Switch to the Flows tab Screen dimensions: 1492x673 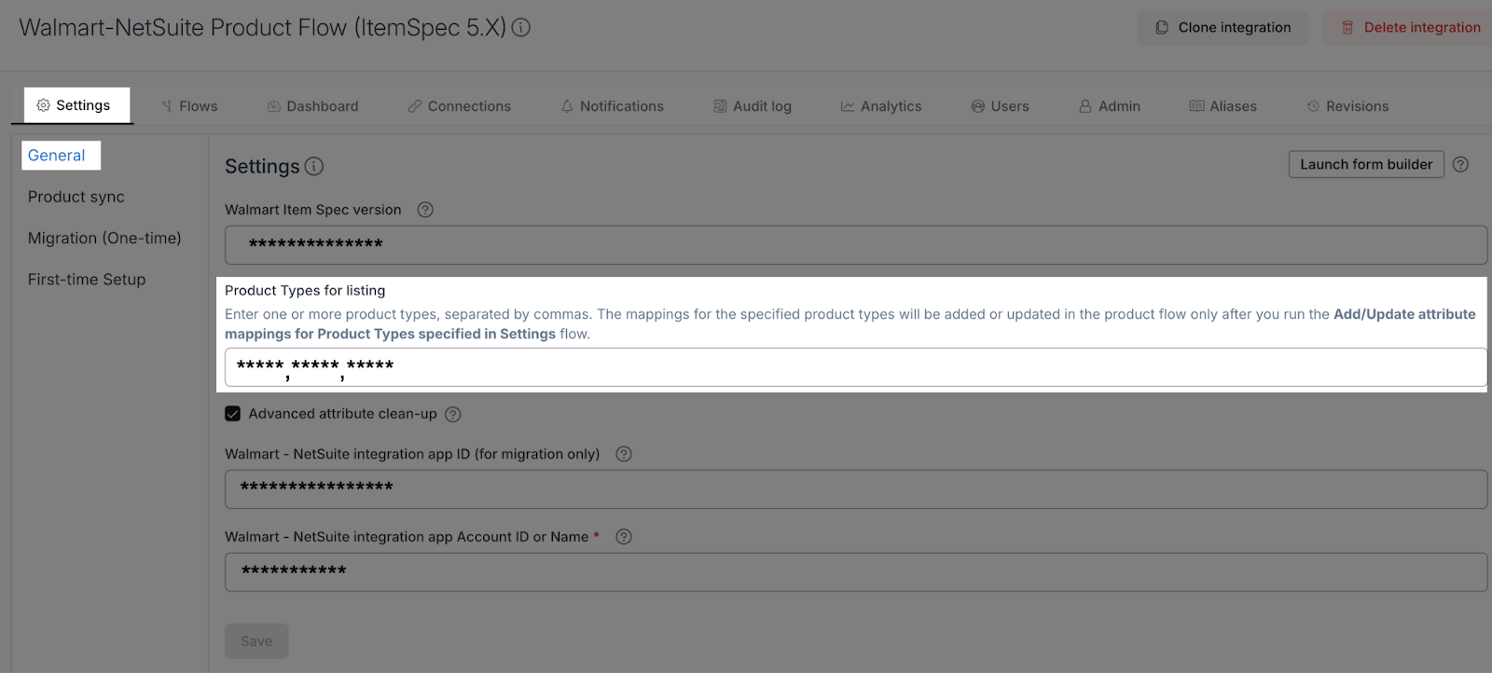(189, 106)
